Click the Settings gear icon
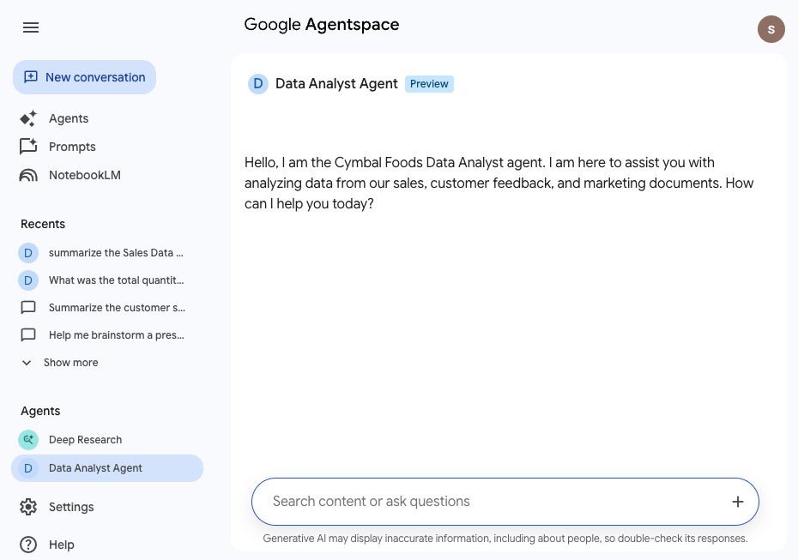798x560 pixels. tap(28, 507)
